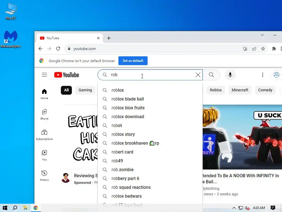Select the Malwarebytes desktop shortcut
282x212 pixels.
point(11,39)
